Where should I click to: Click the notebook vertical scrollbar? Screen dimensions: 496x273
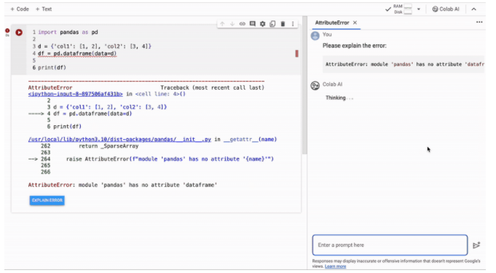tap(304, 85)
